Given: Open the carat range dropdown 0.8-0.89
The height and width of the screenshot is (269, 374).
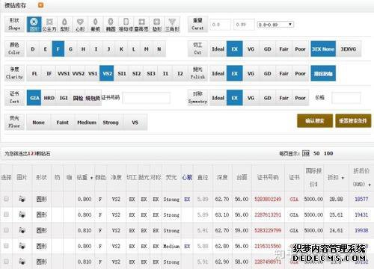Looking at the screenshot, I should (275, 25).
